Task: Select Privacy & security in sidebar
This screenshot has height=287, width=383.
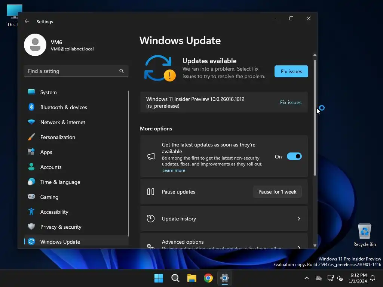Action: 76,227
